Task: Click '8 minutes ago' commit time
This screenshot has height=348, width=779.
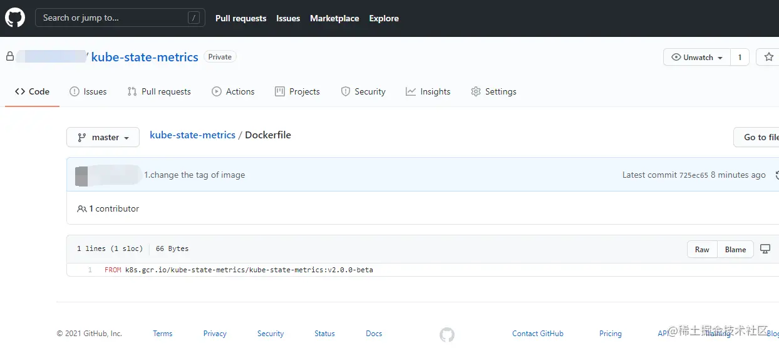Action: pos(738,175)
